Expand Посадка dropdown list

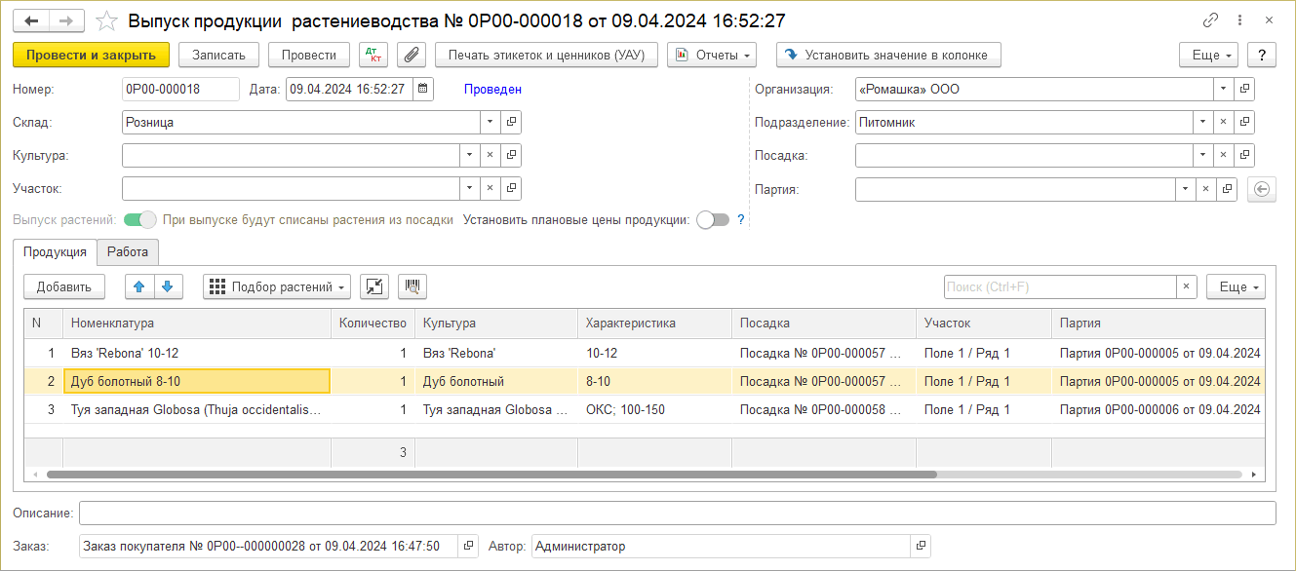(x=1204, y=155)
